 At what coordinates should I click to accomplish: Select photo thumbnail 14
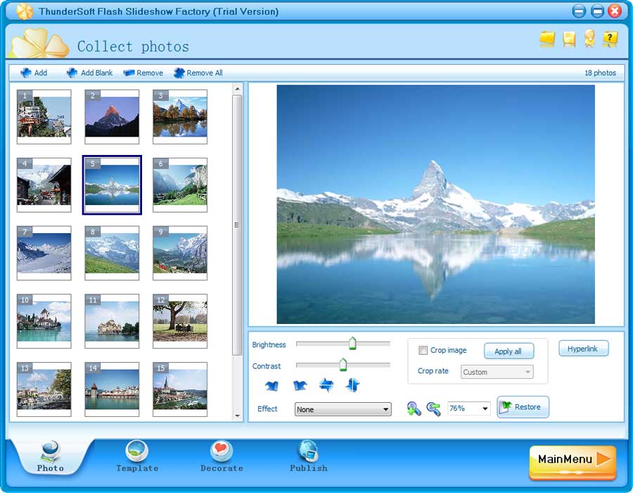click(112, 389)
